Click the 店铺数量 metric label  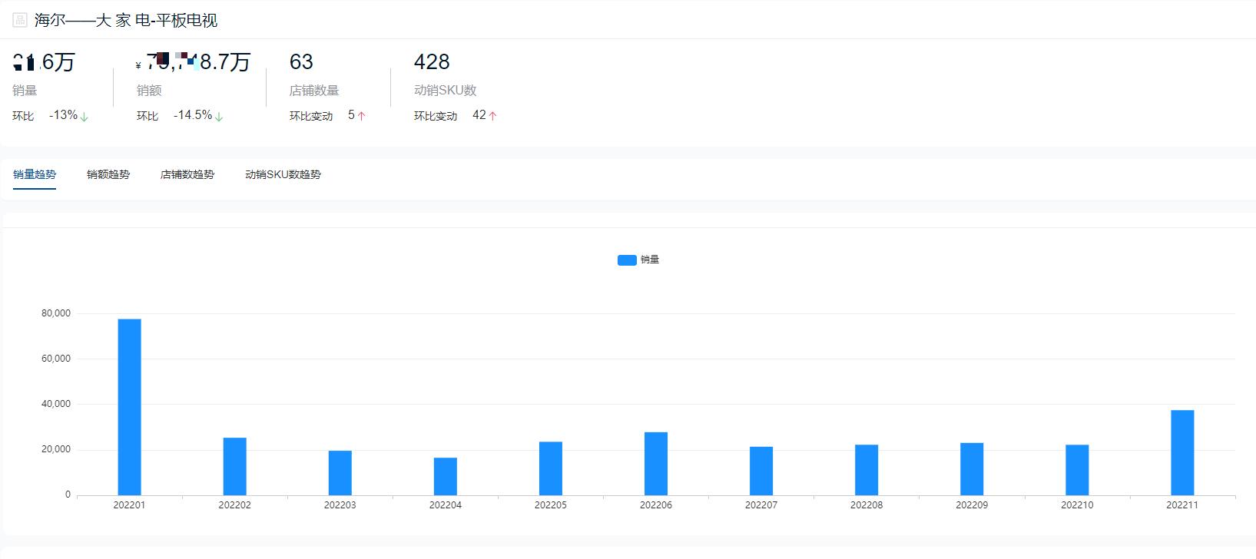click(314, 91)
